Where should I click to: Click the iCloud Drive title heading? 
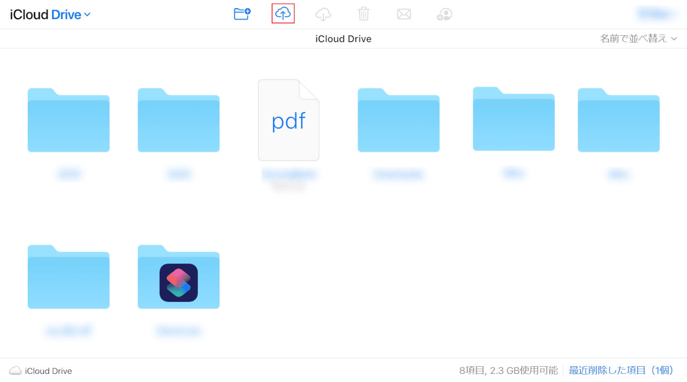coord(343,39)
